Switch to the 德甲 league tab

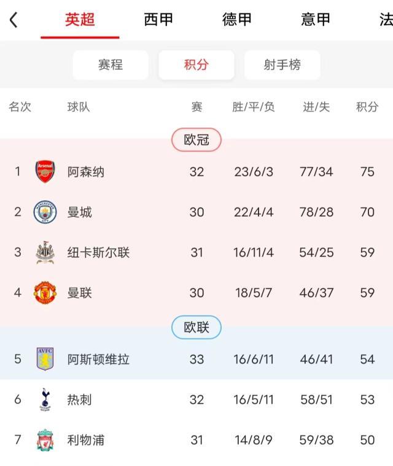click(237, 20)
